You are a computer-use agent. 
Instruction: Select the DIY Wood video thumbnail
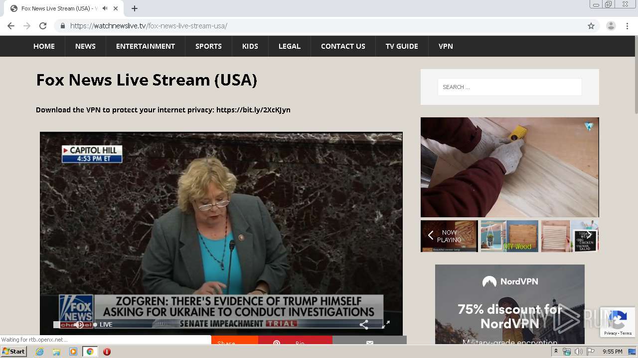pos(509,236)
